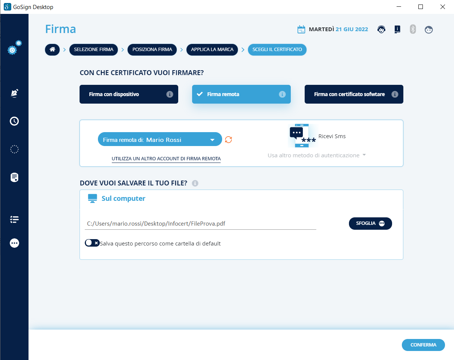454x360 pixels.
Task: Refresh the remote signature account list
Action: 229,140
